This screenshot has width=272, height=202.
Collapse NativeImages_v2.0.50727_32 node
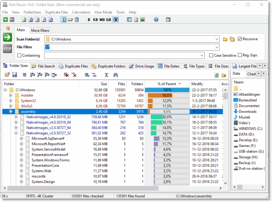[x=16, y=133]
